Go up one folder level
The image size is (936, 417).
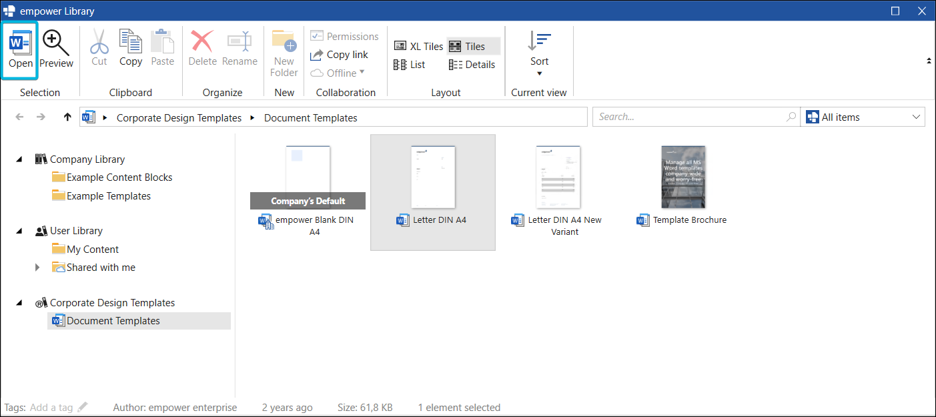click(x=67, y=117)
